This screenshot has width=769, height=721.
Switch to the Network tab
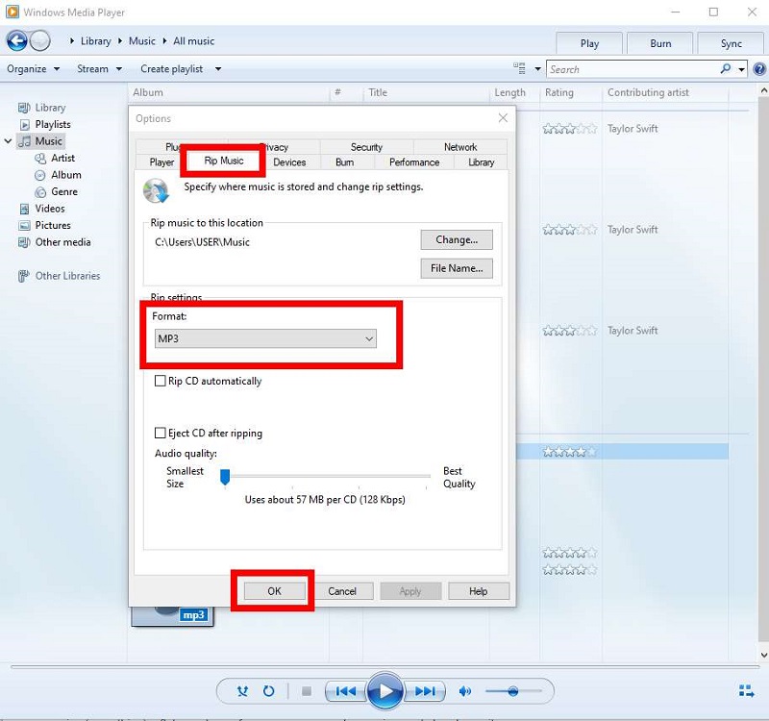point(460,147)
